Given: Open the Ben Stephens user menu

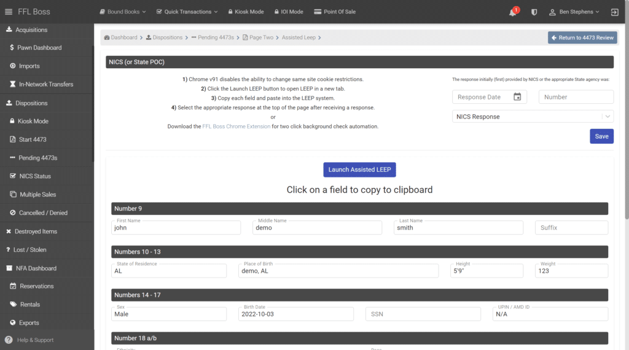Looking at the screenshot, I should coord(574,12).
